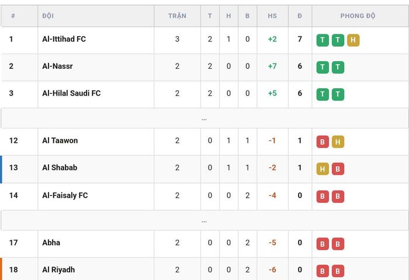Click Al-Hilal Saudi FC's first T badge

(323, 94)
